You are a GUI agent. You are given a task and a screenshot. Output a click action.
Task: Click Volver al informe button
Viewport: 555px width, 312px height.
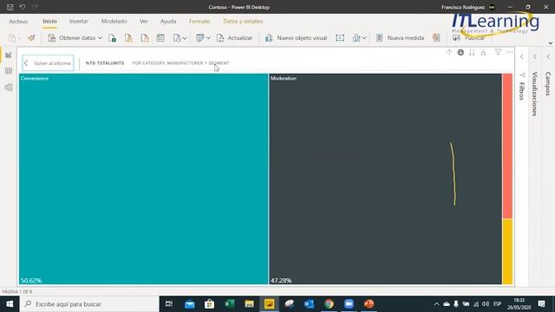(48, 63)
